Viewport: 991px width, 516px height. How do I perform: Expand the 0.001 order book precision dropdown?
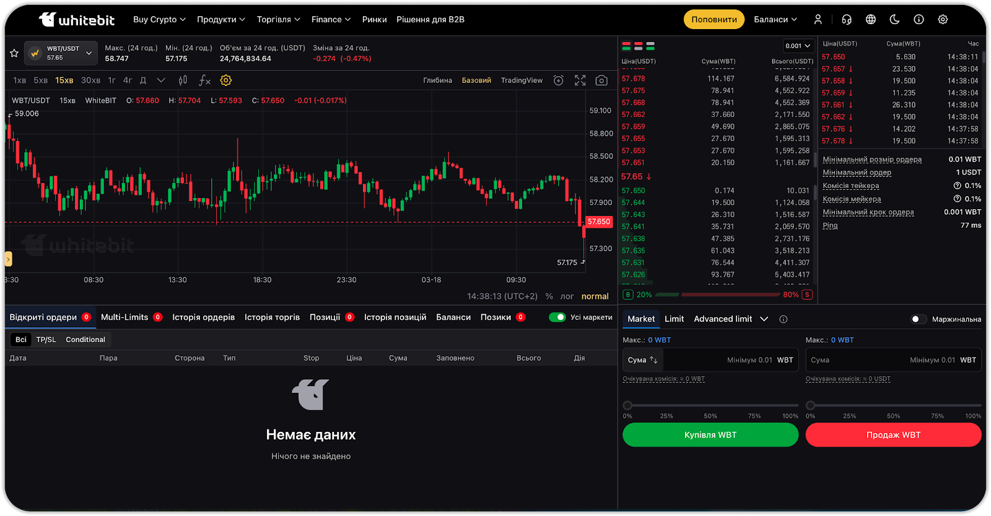(798, 46)
